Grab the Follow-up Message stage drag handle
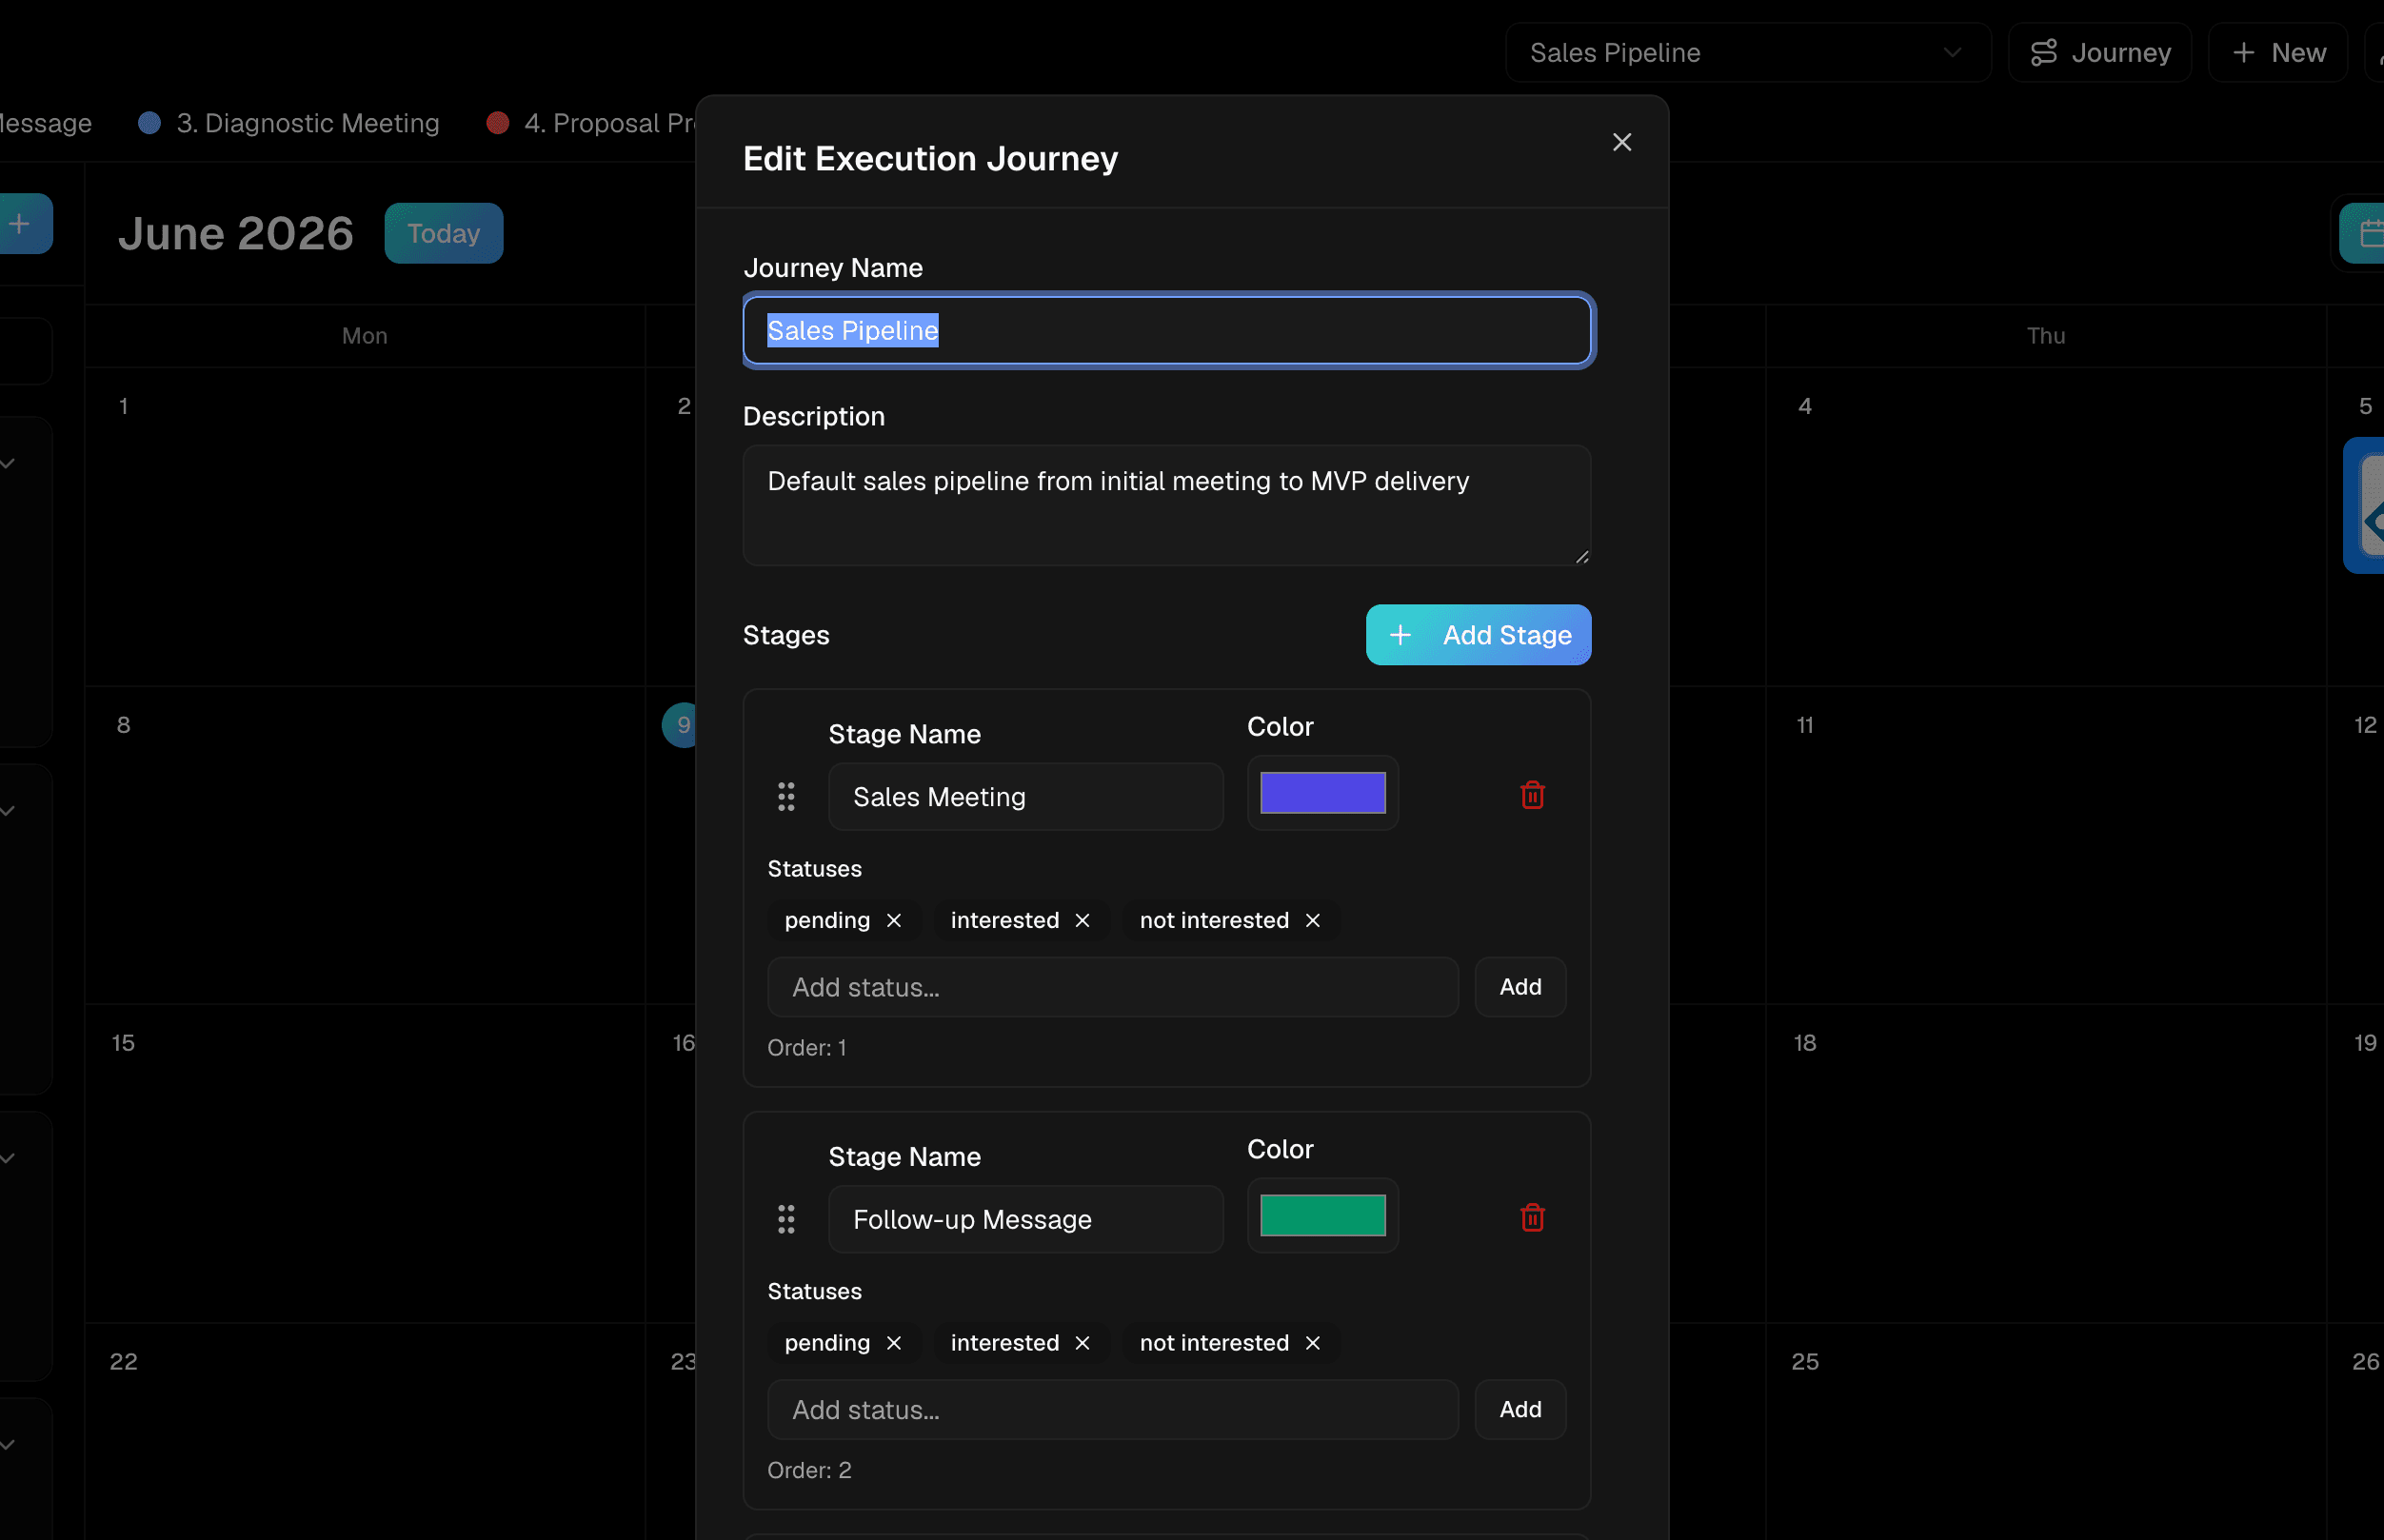2384x1540 pixels. [786, 1219]
